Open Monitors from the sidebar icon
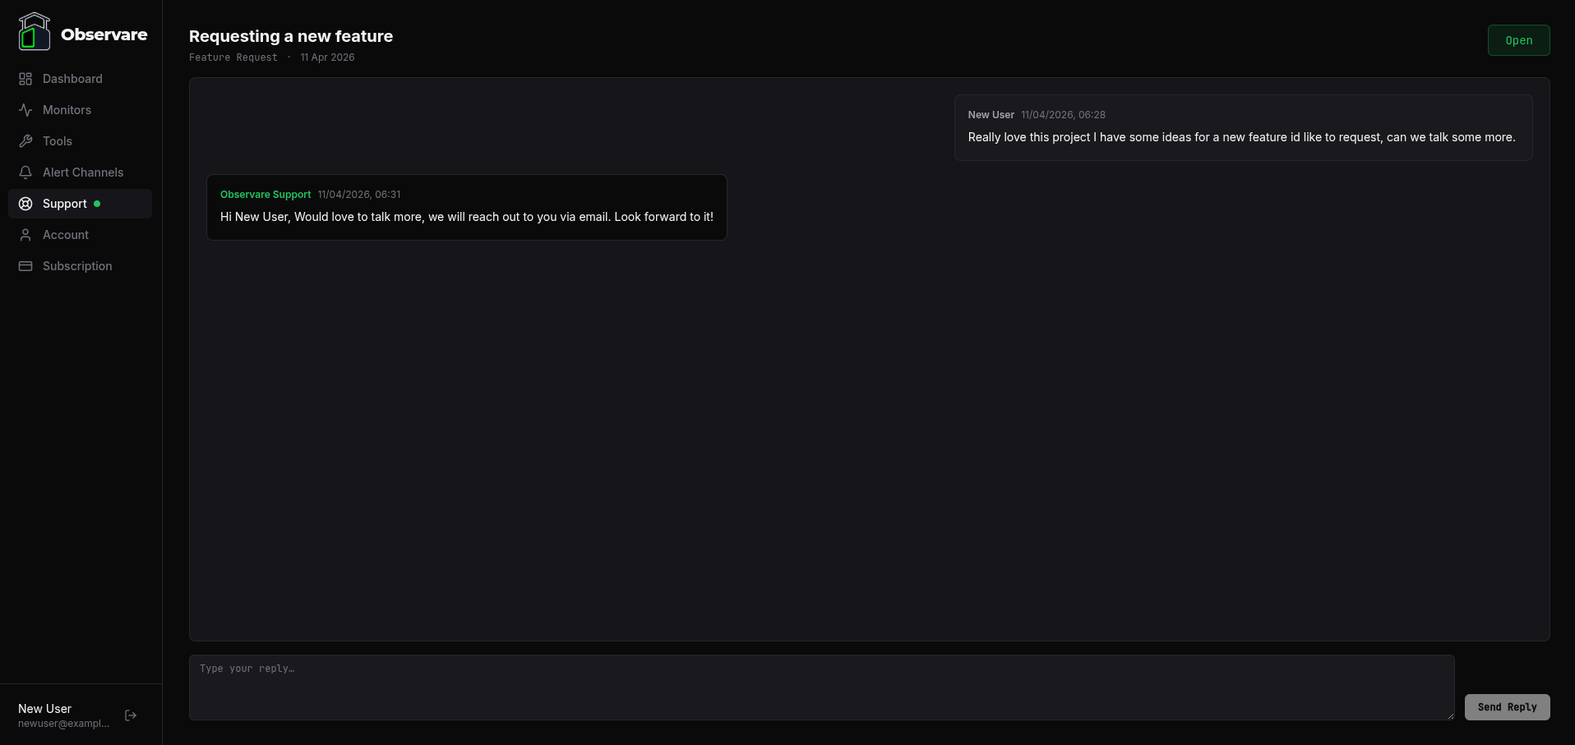This screenshot has width=1575, height=745. pyautogui.click(x=25, y=109)
